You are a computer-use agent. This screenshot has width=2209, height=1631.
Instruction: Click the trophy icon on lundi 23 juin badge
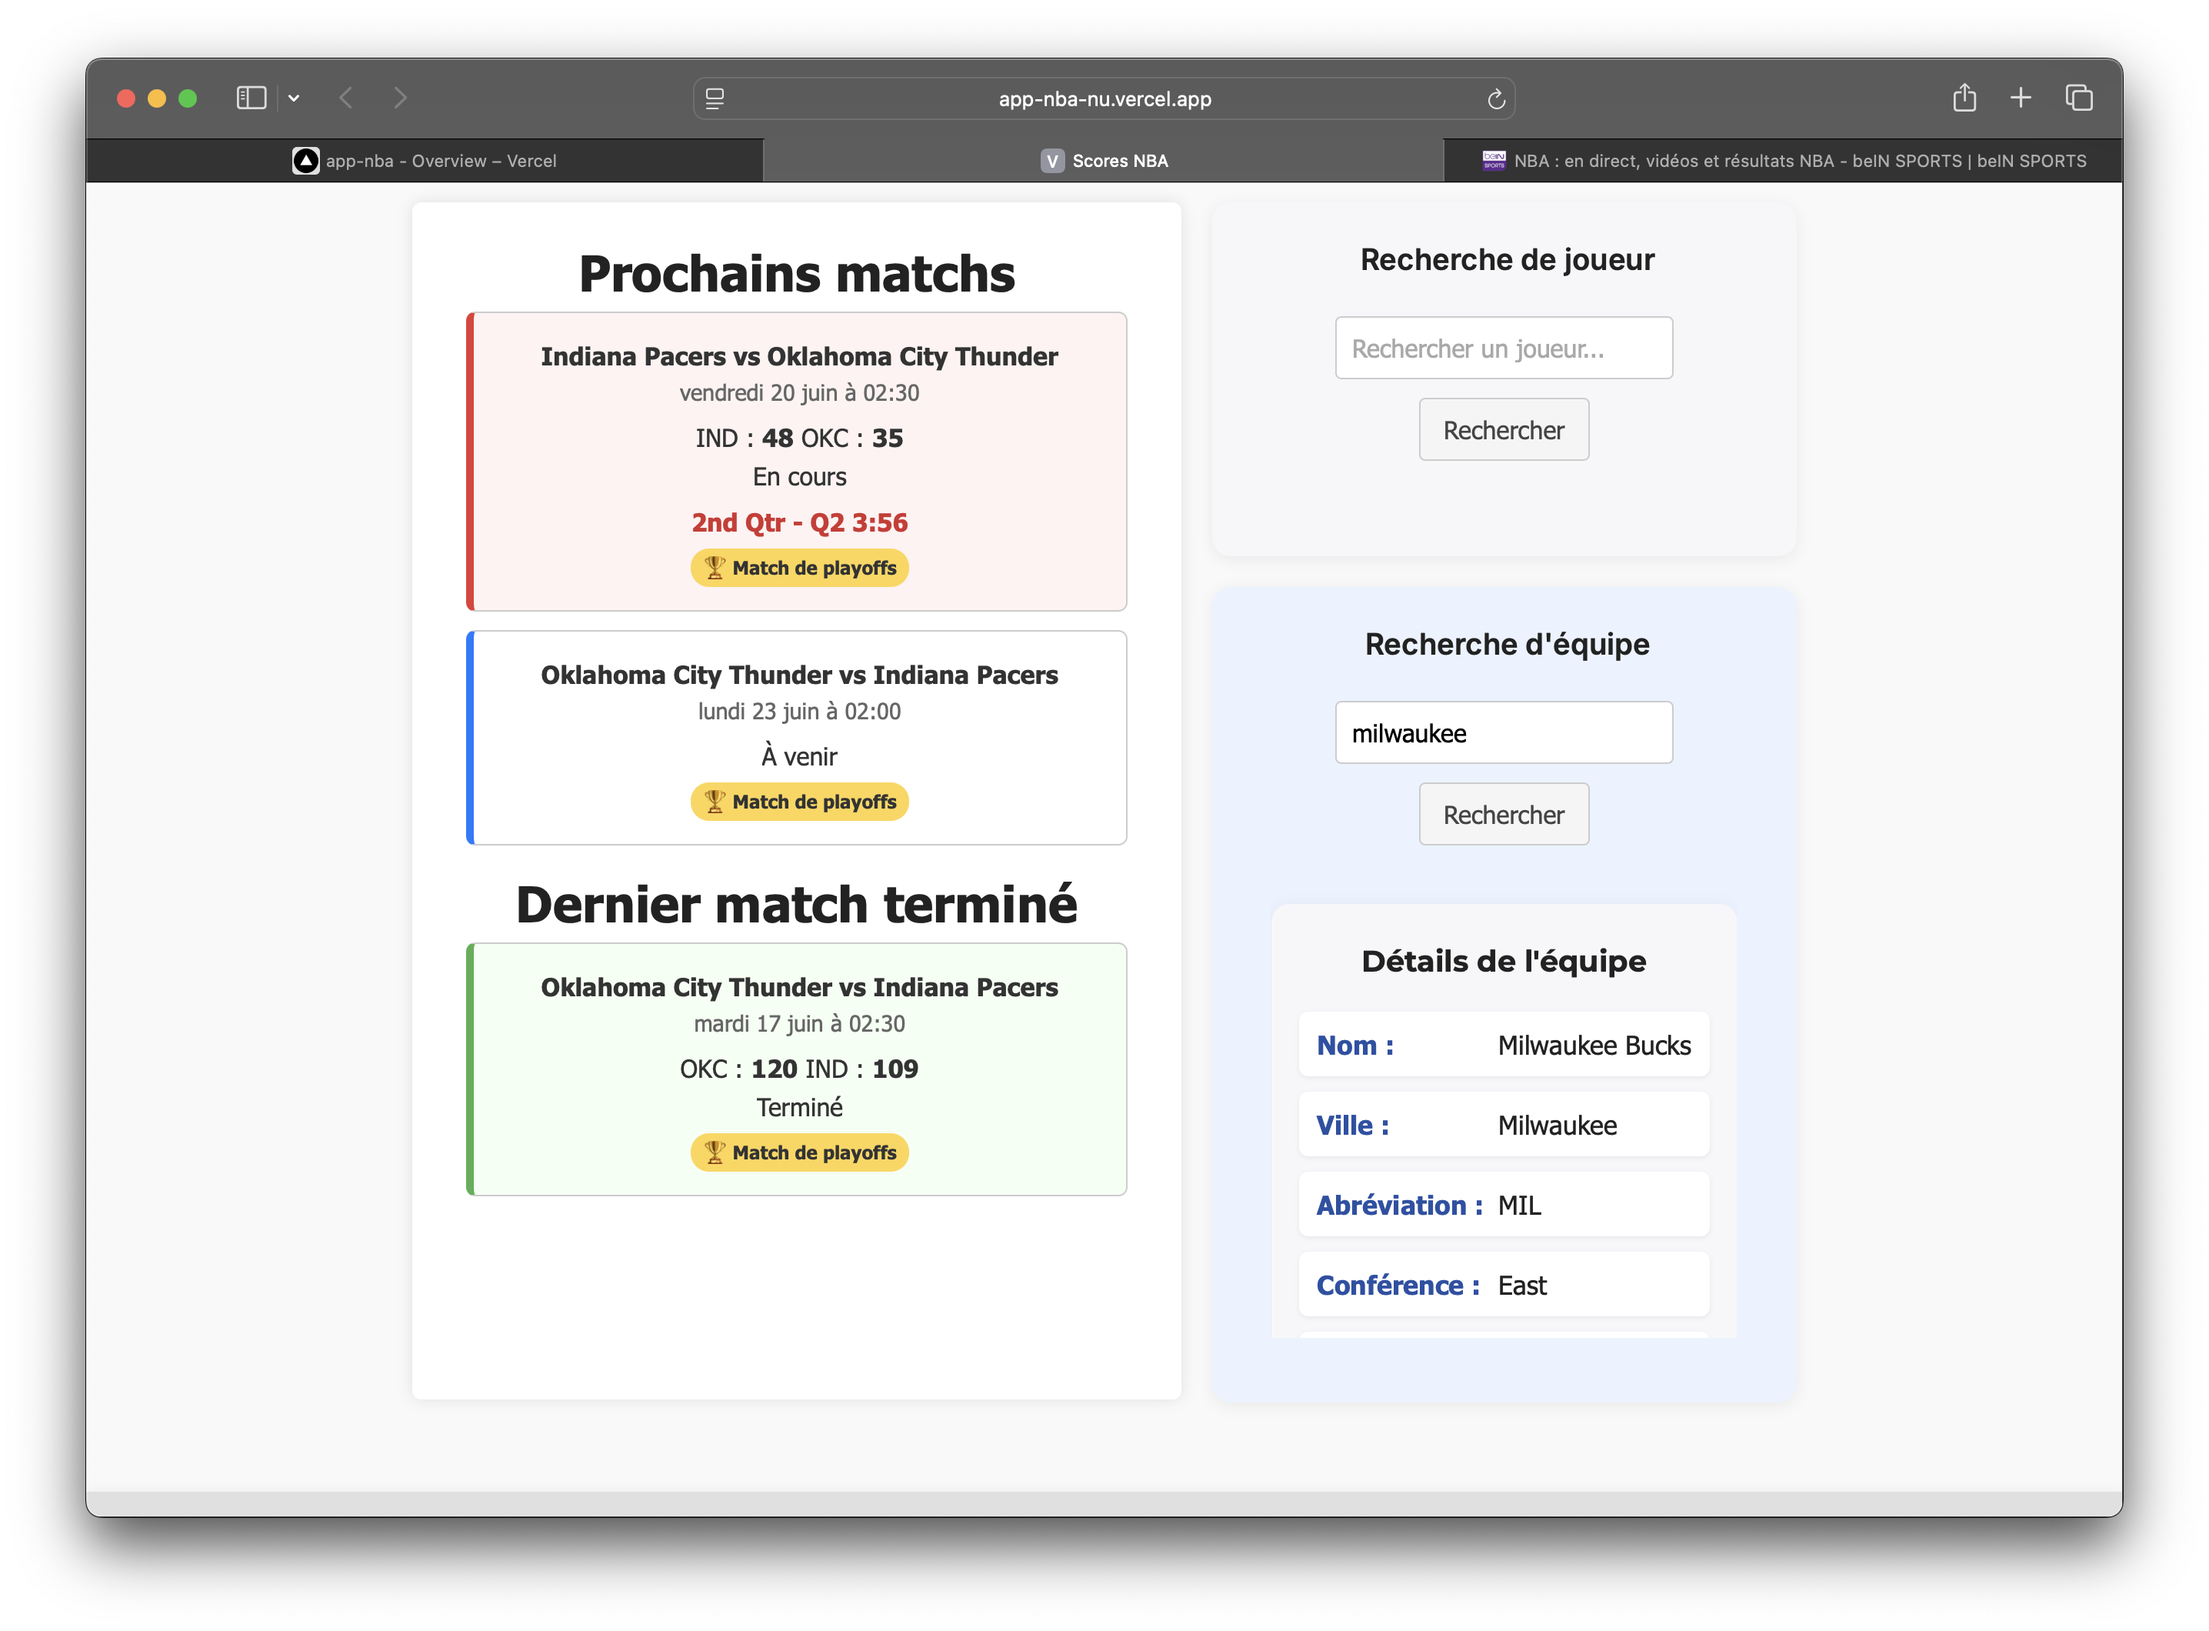pyautogui.click(x=715, y=802)
